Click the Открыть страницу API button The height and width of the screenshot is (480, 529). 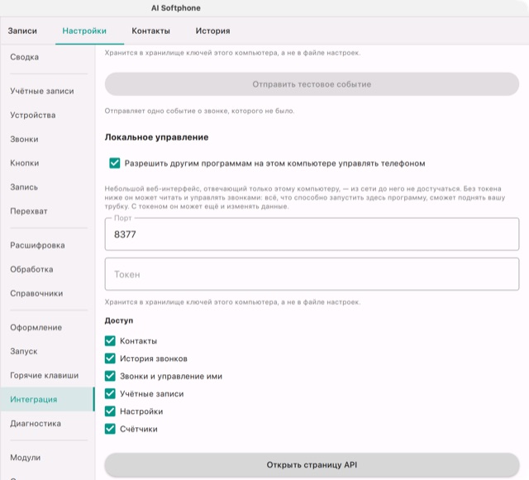312,465
